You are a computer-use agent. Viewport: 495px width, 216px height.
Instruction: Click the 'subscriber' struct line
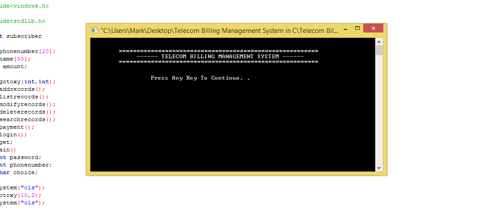click(x=21, y=37)
